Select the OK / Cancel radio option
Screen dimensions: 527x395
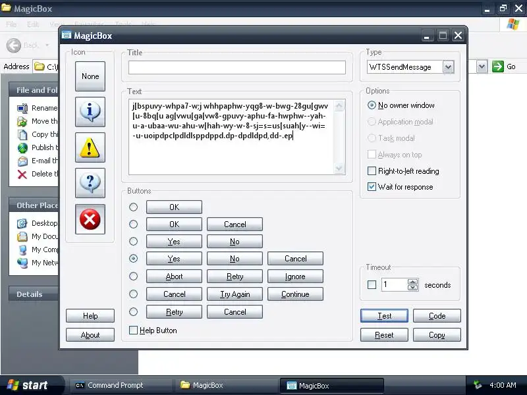[134, 224]
